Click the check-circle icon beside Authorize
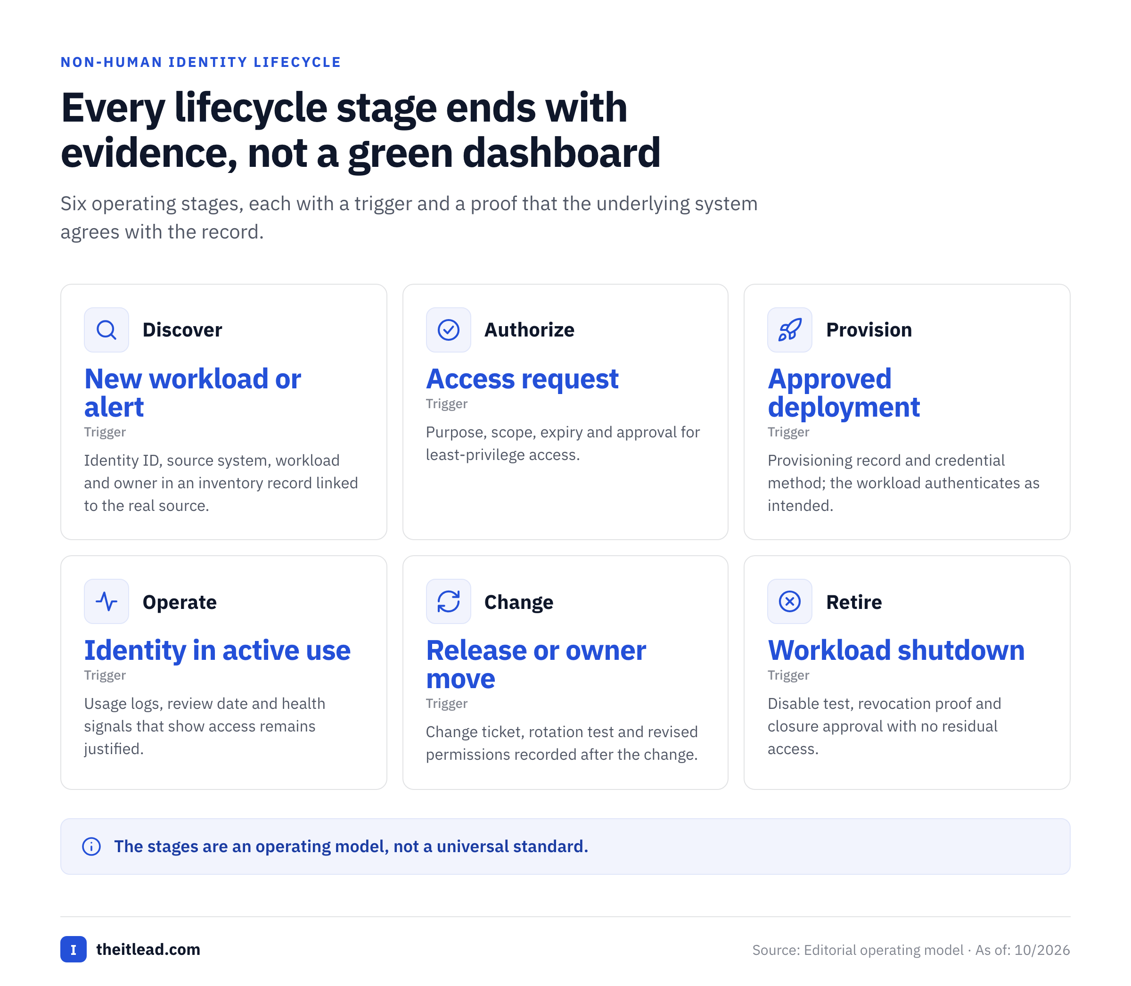The image size is (1131, 986). click(448, 330)
